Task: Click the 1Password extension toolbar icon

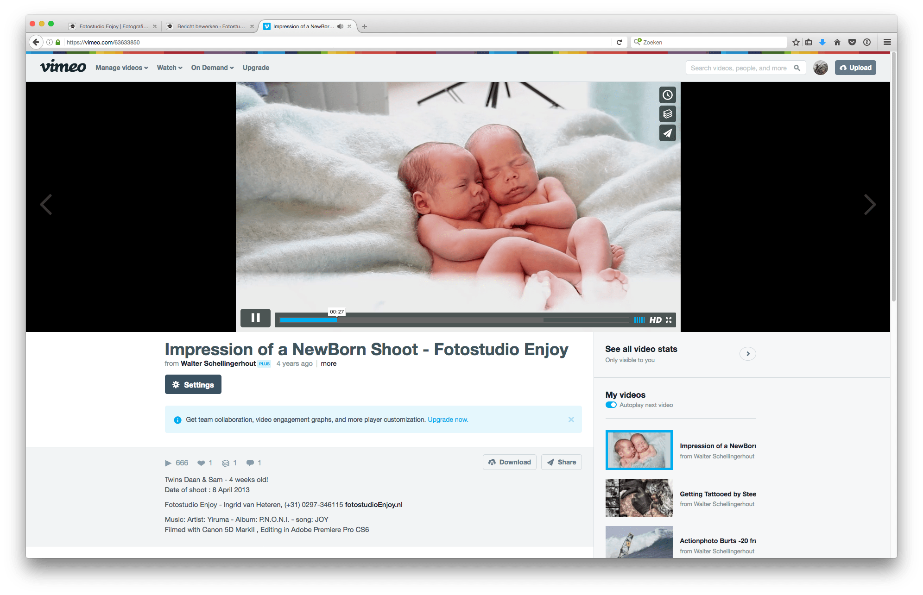Action: click(x=867, y=42)
